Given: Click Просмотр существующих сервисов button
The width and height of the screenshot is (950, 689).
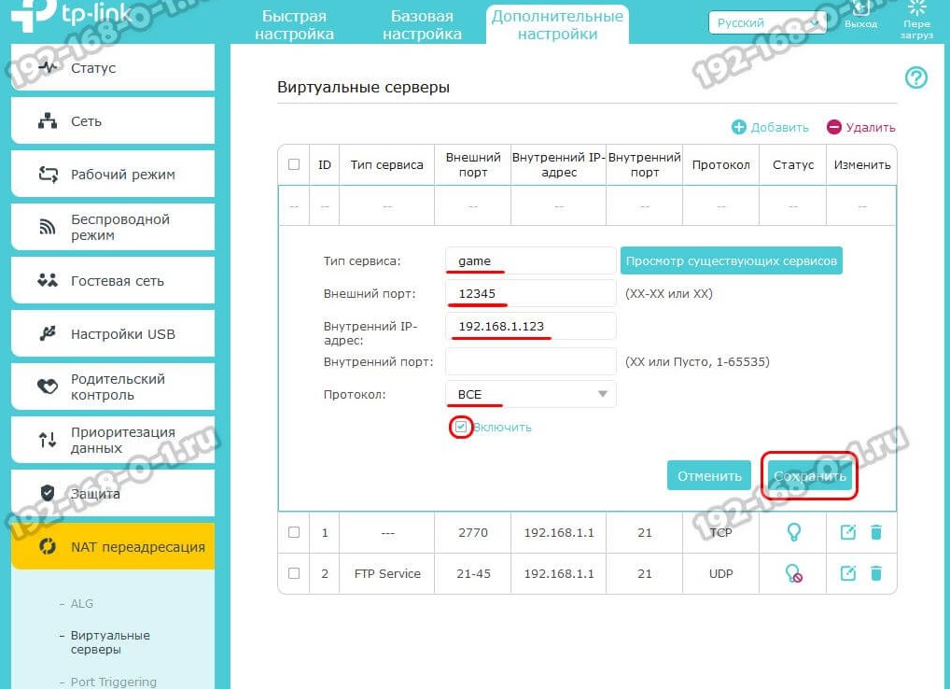Looking at the screenshot, I should (732, 261).
